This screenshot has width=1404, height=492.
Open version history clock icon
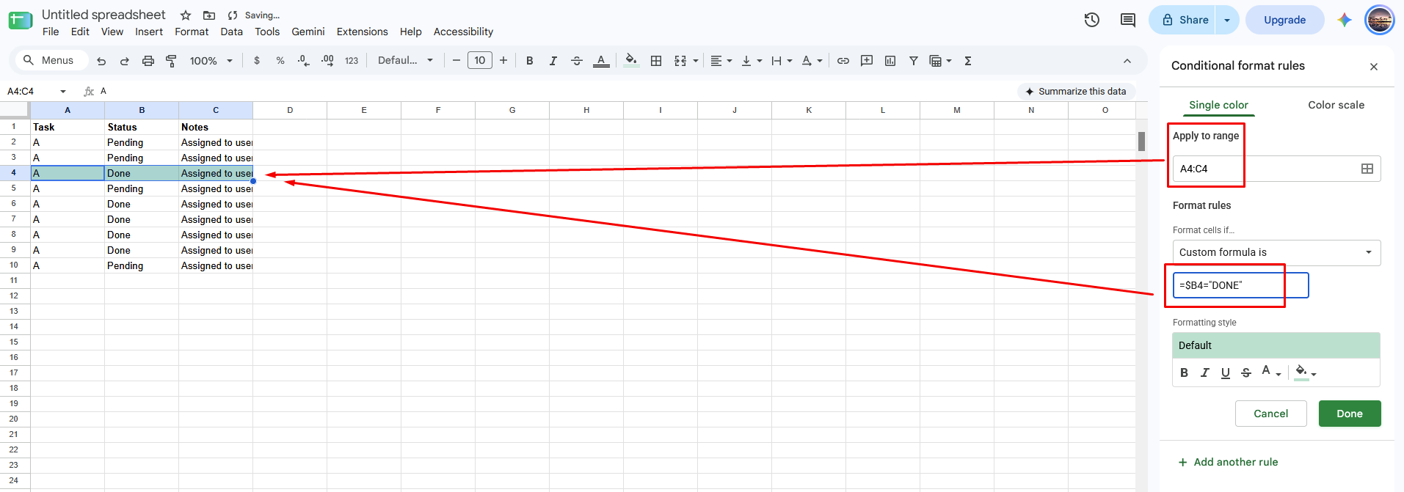[x=1092, y=20]
